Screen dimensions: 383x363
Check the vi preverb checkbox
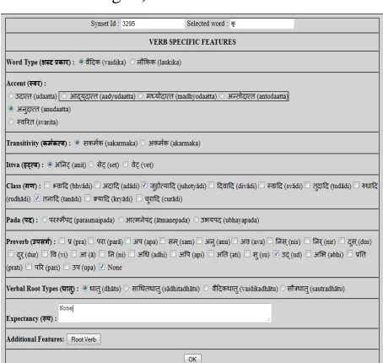[45, 254]
